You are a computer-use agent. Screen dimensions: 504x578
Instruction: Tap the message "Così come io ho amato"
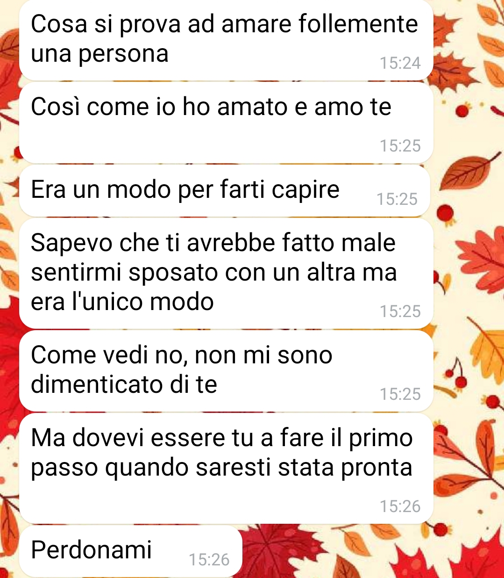[226, 123]
